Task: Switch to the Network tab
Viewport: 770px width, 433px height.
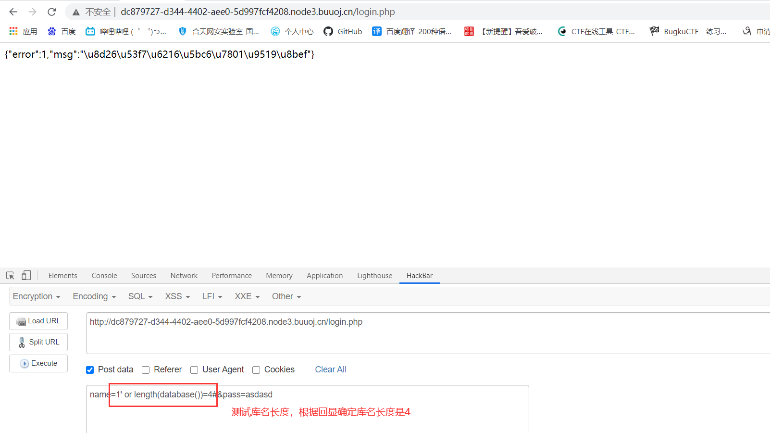Action: pos(184,276)
